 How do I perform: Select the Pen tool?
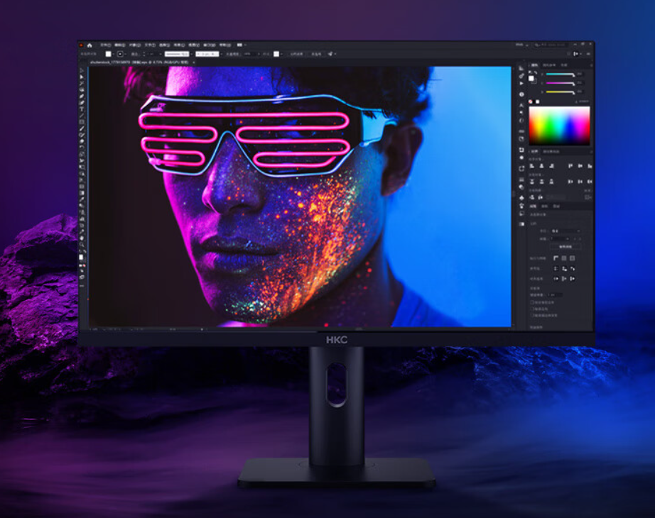[x=82, y=96]
